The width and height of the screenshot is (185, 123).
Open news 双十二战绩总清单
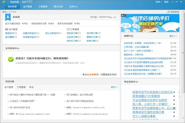pyautogui.click(x=144, y=116)
